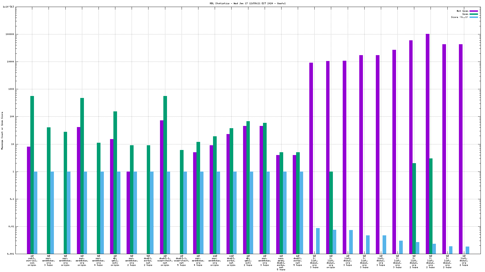Click the 0.001 tick label on y-axis
Viewport: 485px width, 272px height.
[x=11, y=254]
